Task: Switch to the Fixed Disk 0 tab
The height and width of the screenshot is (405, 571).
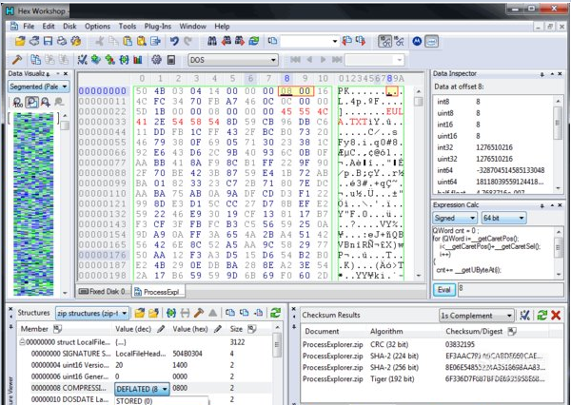Action: tap(104, 292)
